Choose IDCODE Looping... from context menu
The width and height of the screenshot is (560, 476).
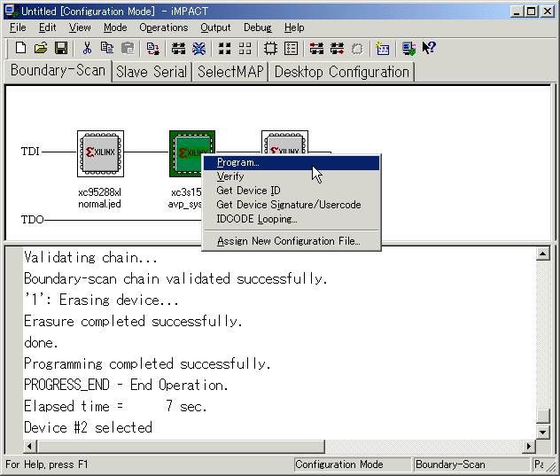click(x=292, y=219)
